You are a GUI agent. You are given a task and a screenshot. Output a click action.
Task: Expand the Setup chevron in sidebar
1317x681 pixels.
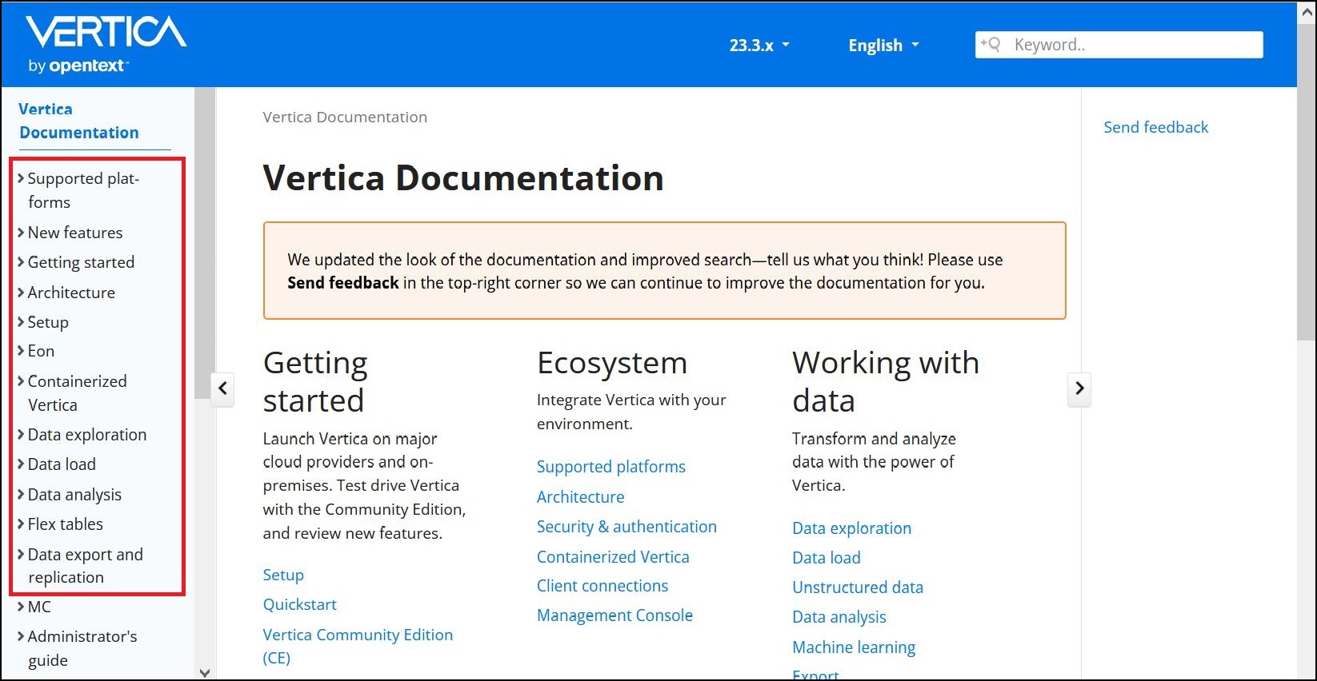(x=21, y=322)
